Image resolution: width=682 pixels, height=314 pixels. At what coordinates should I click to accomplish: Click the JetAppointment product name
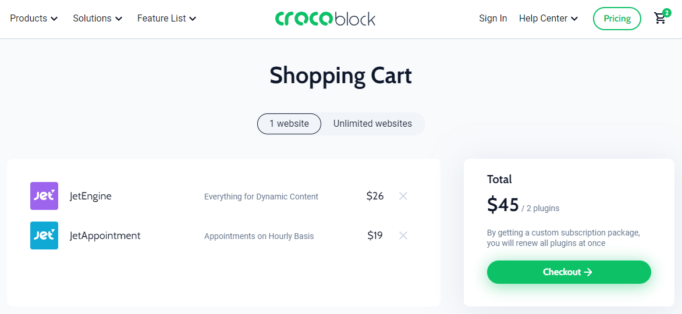point(105,235)
